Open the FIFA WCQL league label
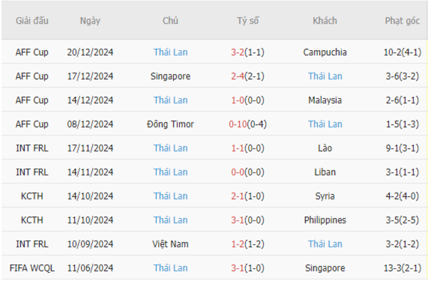 click(x=32, y=268)
